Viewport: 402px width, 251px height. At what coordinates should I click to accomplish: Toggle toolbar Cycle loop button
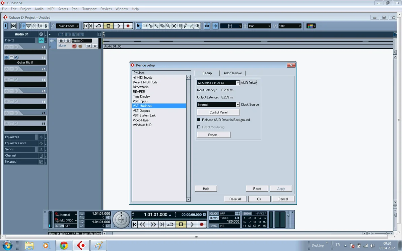[x=98, y=26]
